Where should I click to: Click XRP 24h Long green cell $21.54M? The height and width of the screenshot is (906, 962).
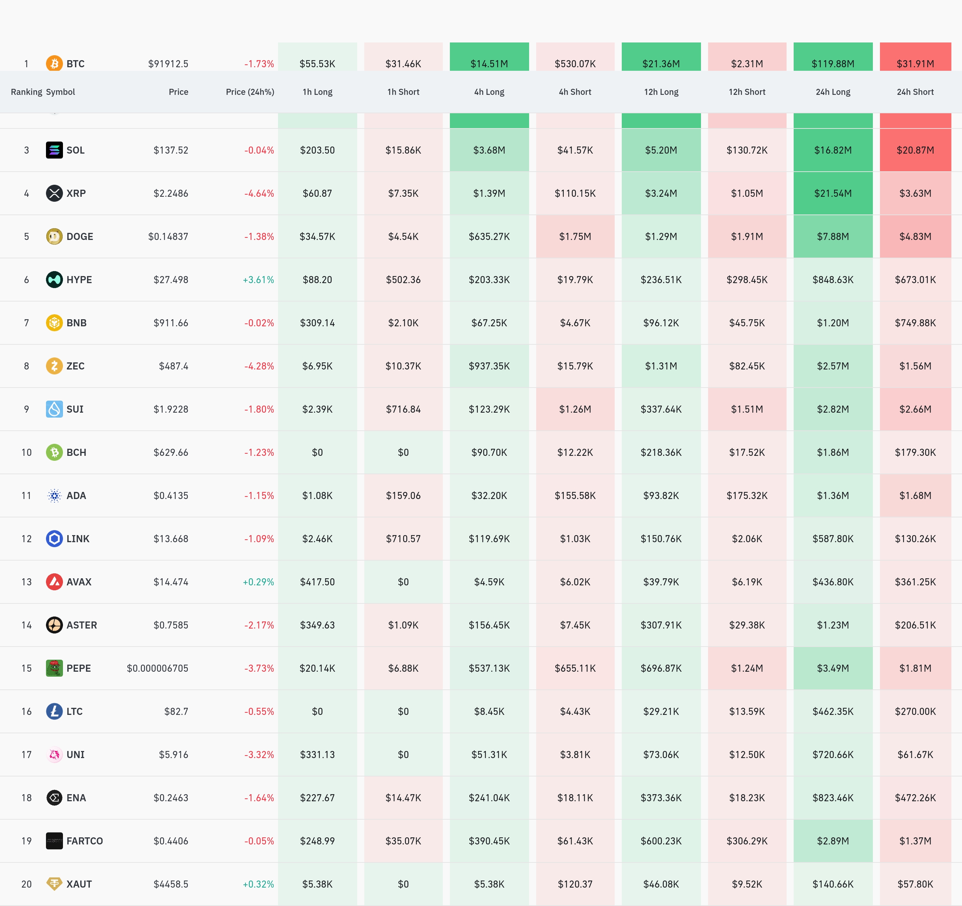pyautogui.click(x=833, y=193)
